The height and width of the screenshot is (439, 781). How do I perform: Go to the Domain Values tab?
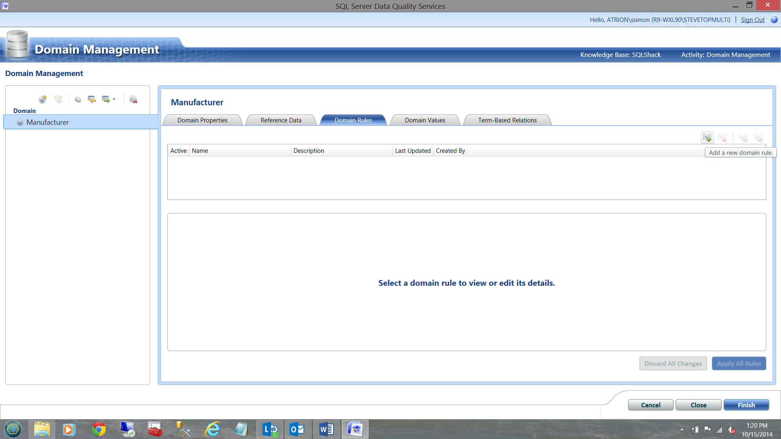[x=425, y=120]
